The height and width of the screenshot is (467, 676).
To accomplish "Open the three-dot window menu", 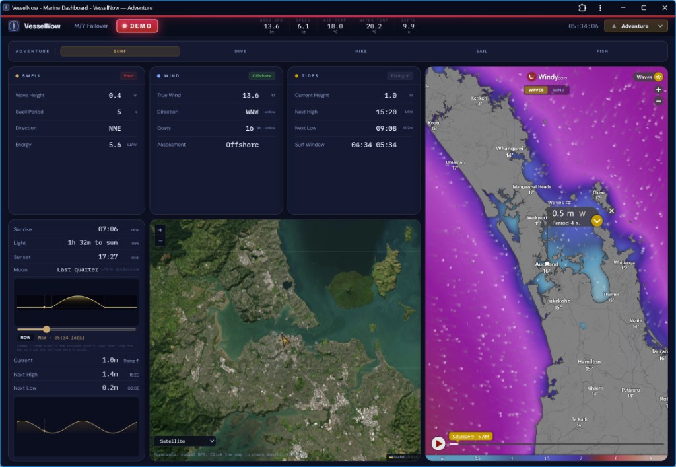I will pos(600,8).
